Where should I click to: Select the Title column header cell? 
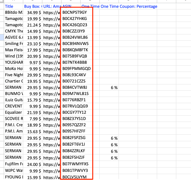pos(13,6)
